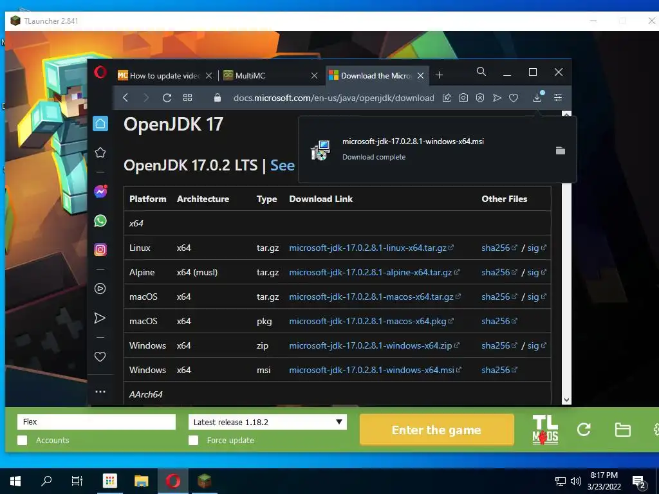The height and width of the screenshot is (494, 659).
Task: Download microsoft-jdk windows-x64.zip link
Action: pyautogui.click(x=374, y=345)
